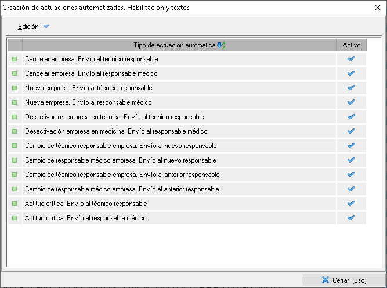This screenshot has height=288, width=387.
Task: Click green square for 'Aptitud crítica. Envío al técnico responsable'
Action: [x=15, y=204]
